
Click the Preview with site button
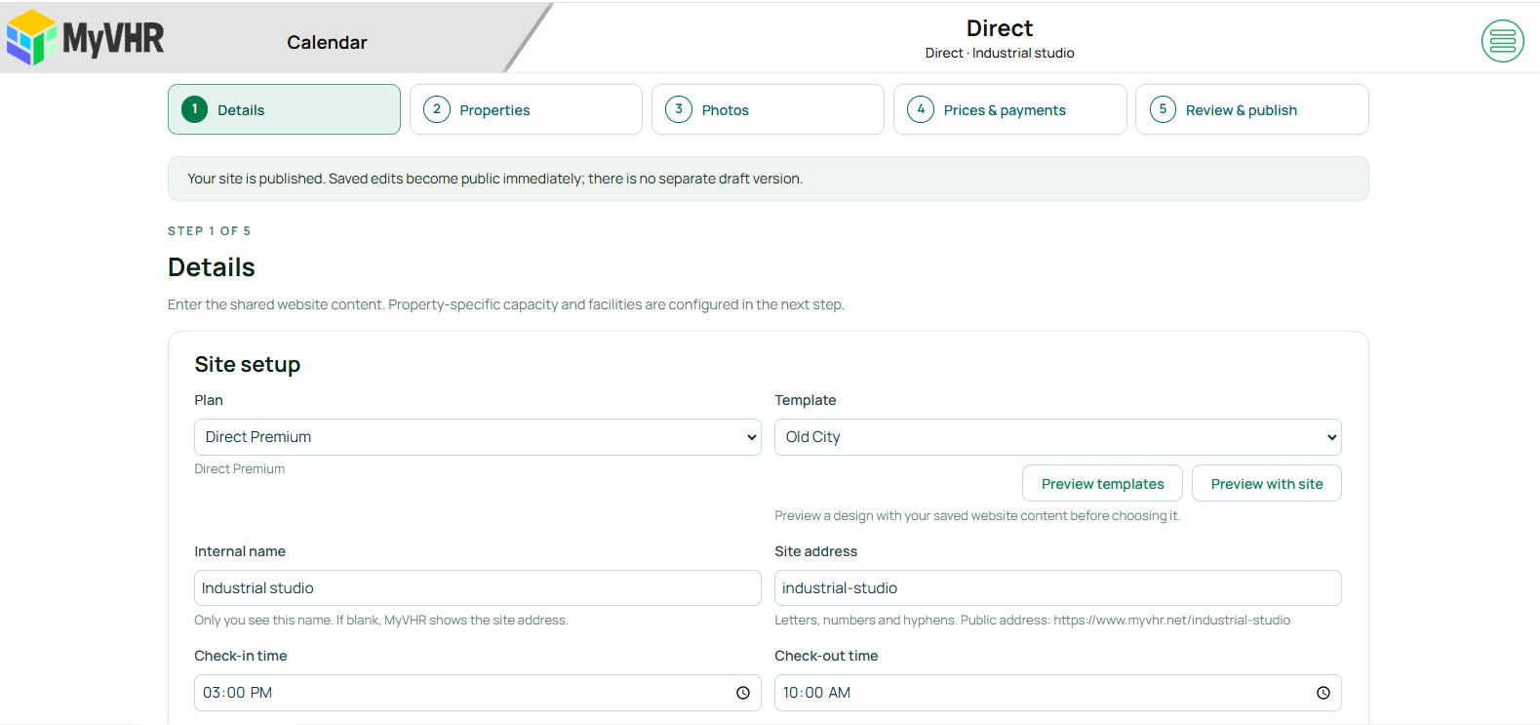1267,483
